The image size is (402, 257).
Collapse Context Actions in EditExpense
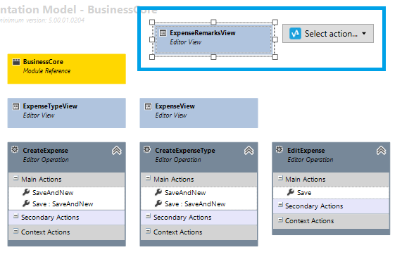(x=280, y=220)
